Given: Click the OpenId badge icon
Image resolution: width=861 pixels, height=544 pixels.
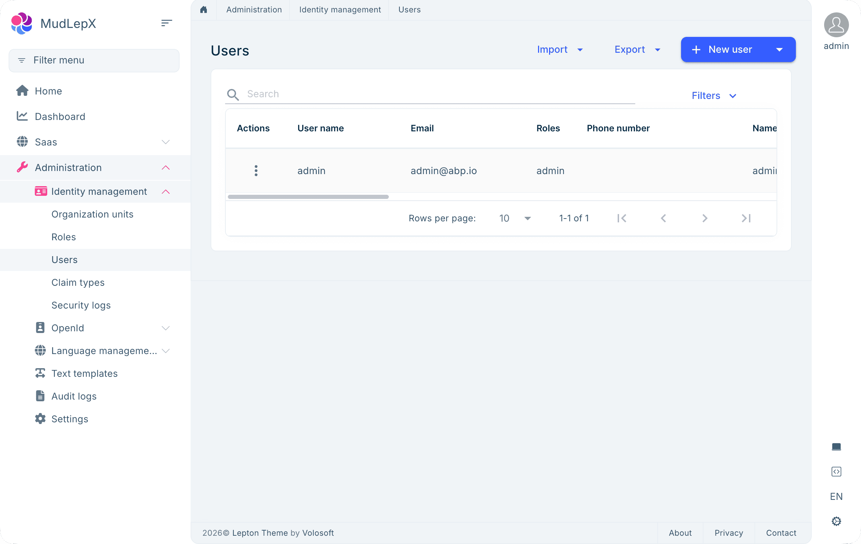Looking at the screenshot, I should [40, 328].
